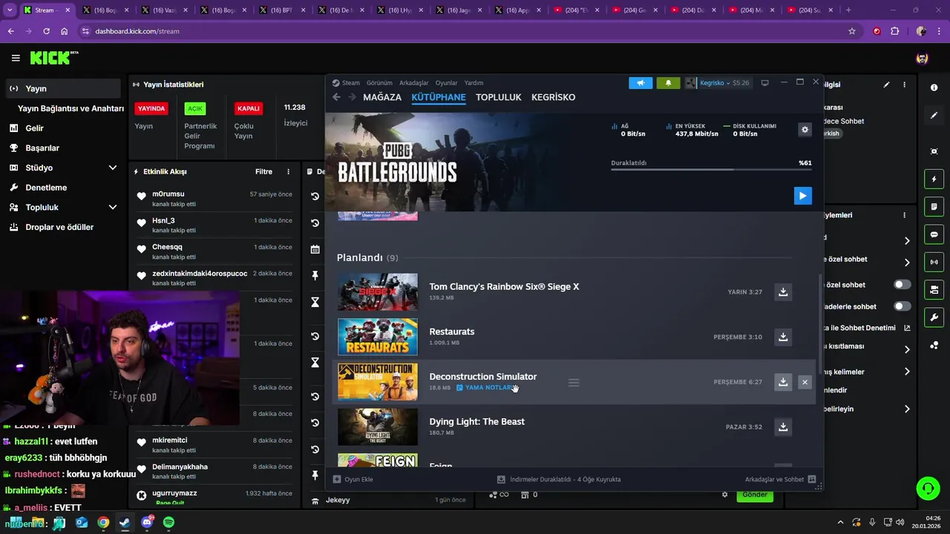Image resolution: width=950 pixels, height=534 pixels.
Task: Expand the 'belirleyin' row chevron
Action: 907,409
